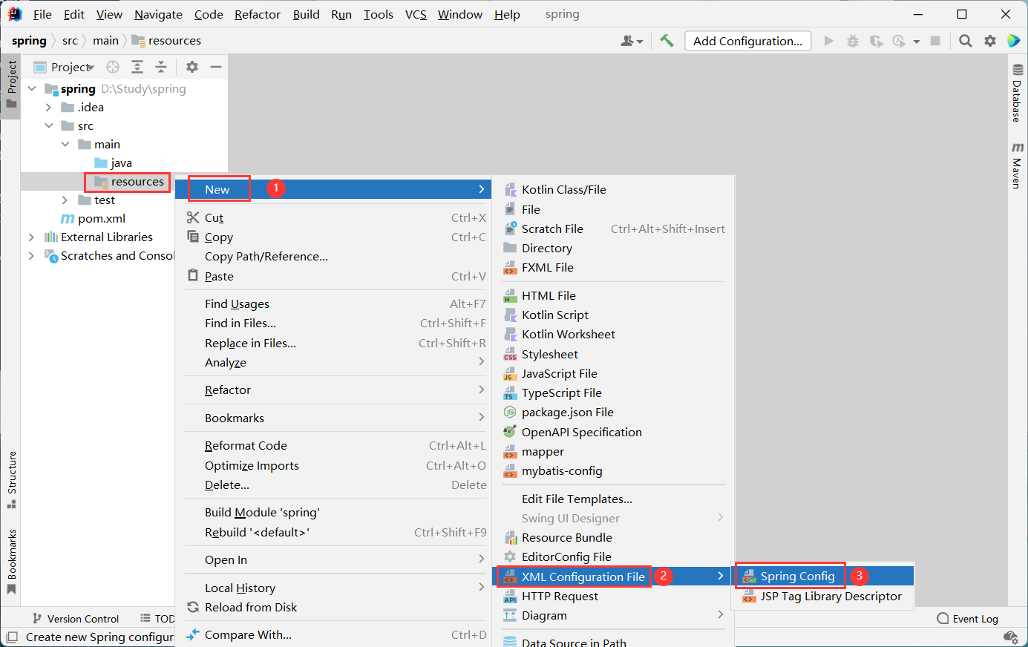The width and height of the screenshot is (1028, 647).
Task: Open Project panel options gear icon
Action: coord(192,67)
